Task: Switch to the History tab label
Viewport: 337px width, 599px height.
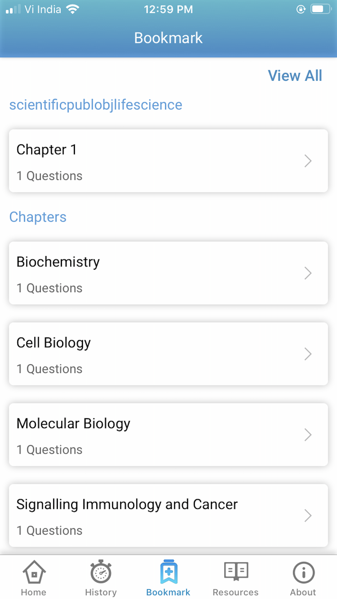Action: click(101, 592)
